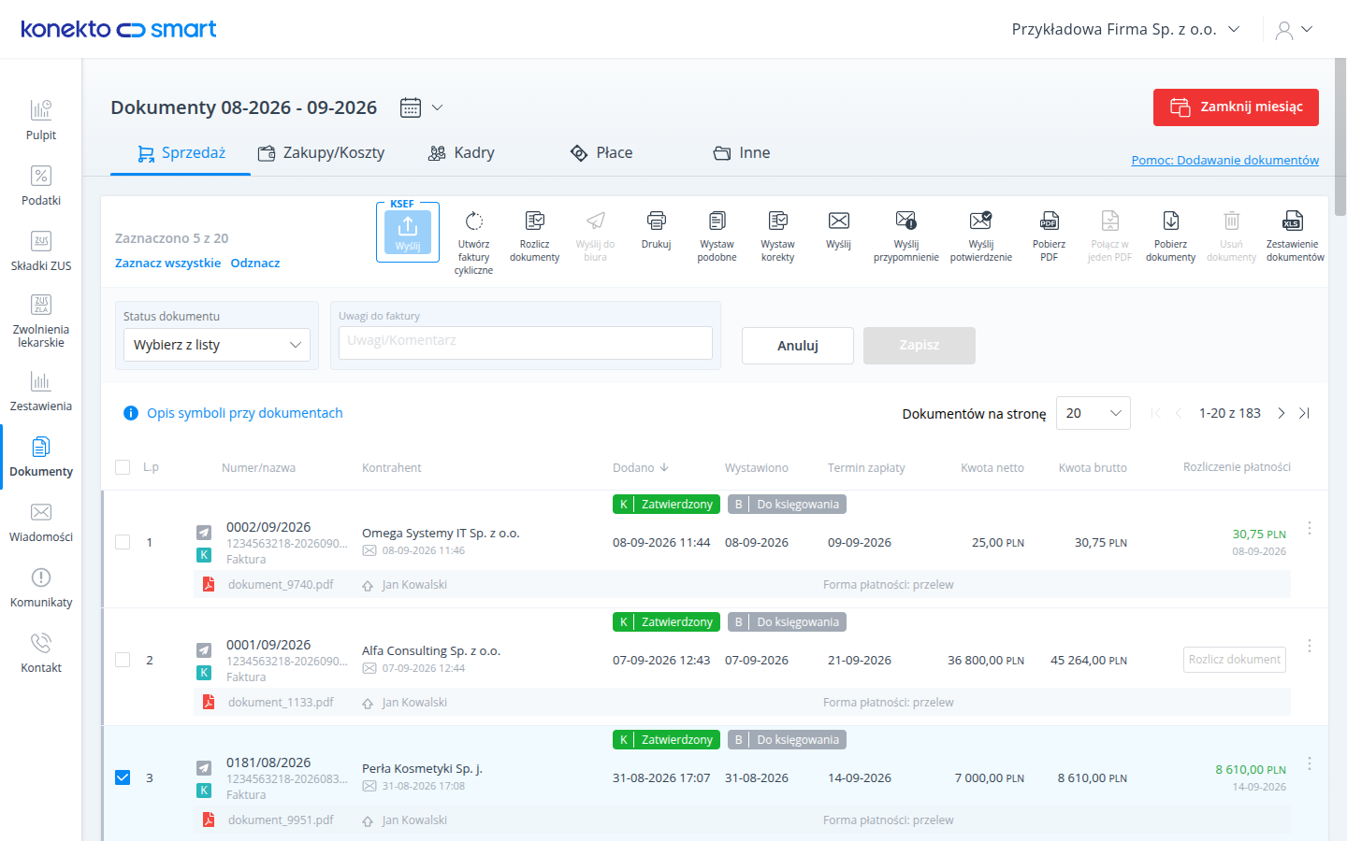Open dokument_9740.pdf attachment icon

click(x=209, y=584)
